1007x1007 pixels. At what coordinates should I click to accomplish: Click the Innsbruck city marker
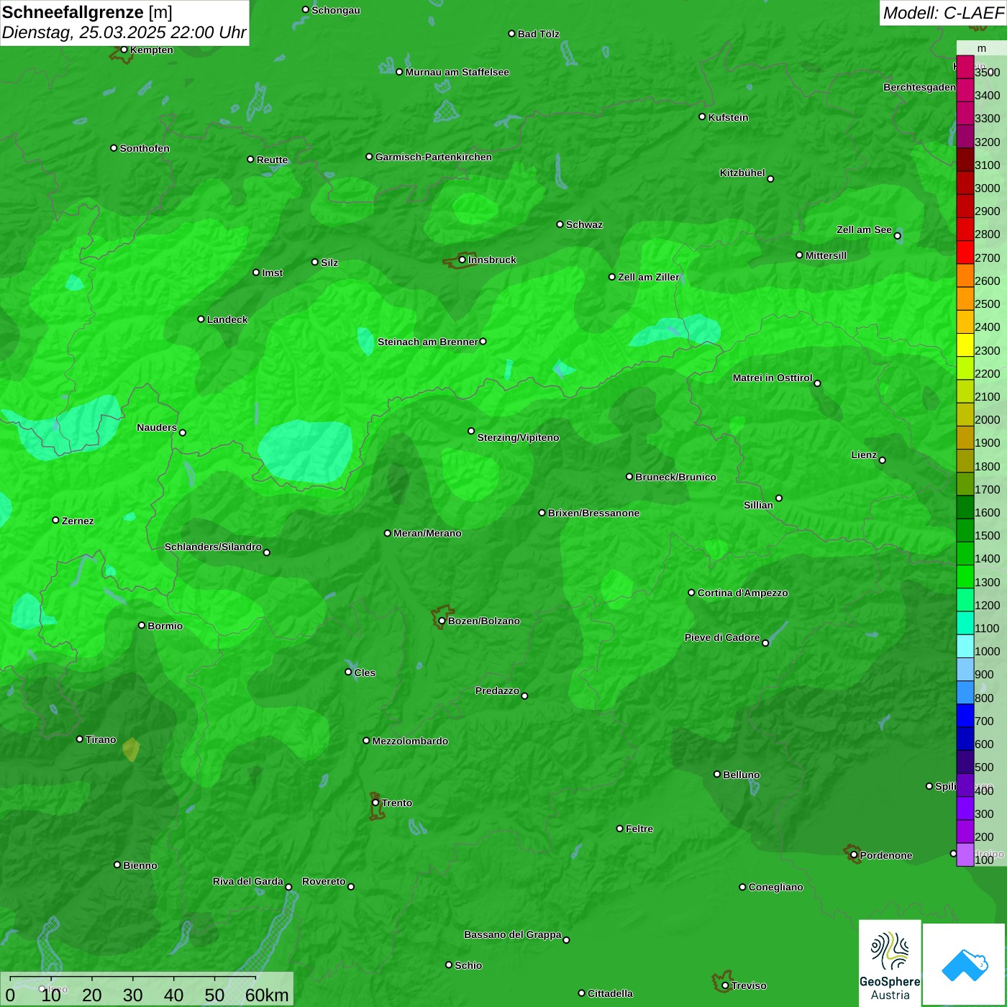point(463,260)
